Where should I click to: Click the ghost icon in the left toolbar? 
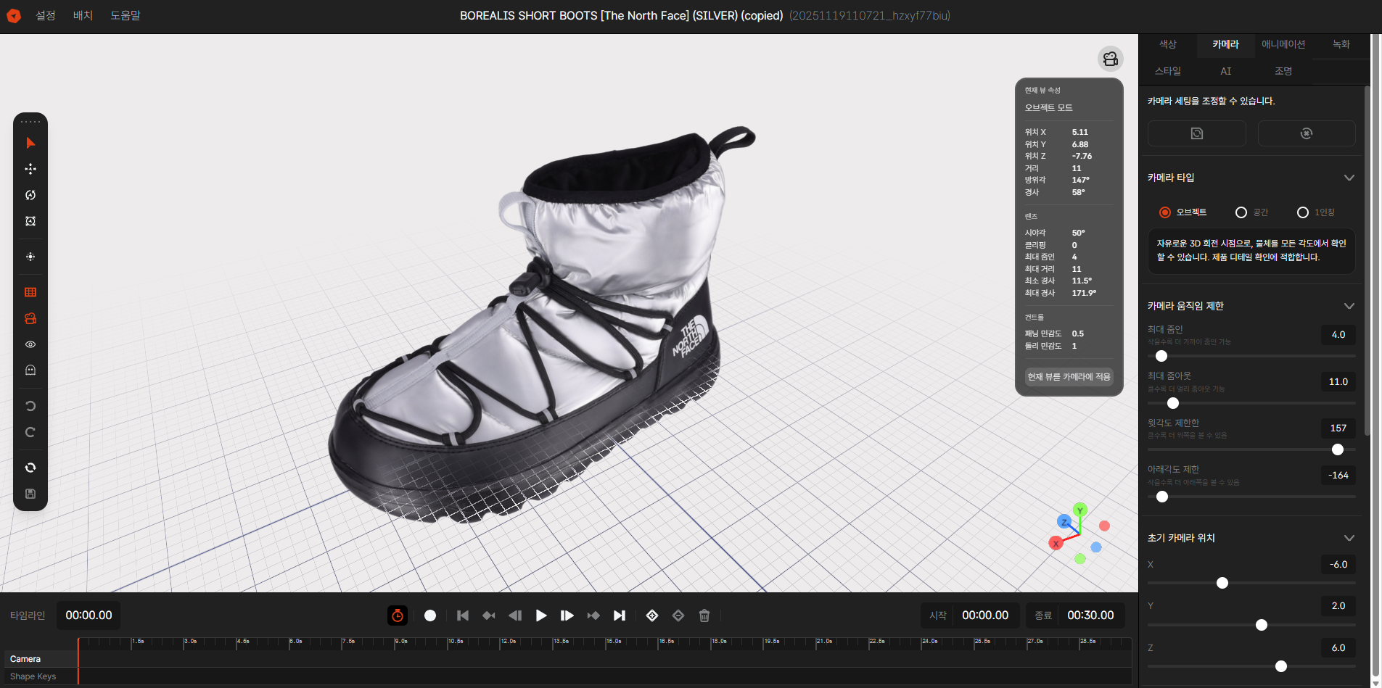tap(30, 370)
